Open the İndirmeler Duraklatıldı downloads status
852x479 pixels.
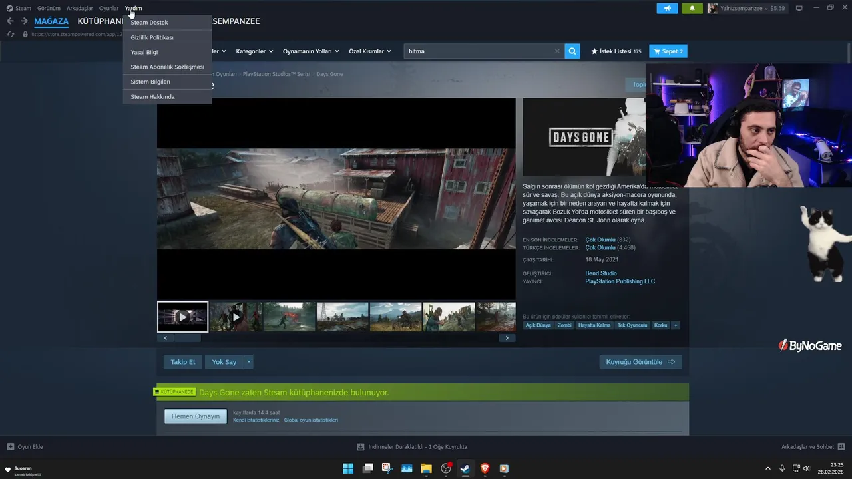point(412,447)
